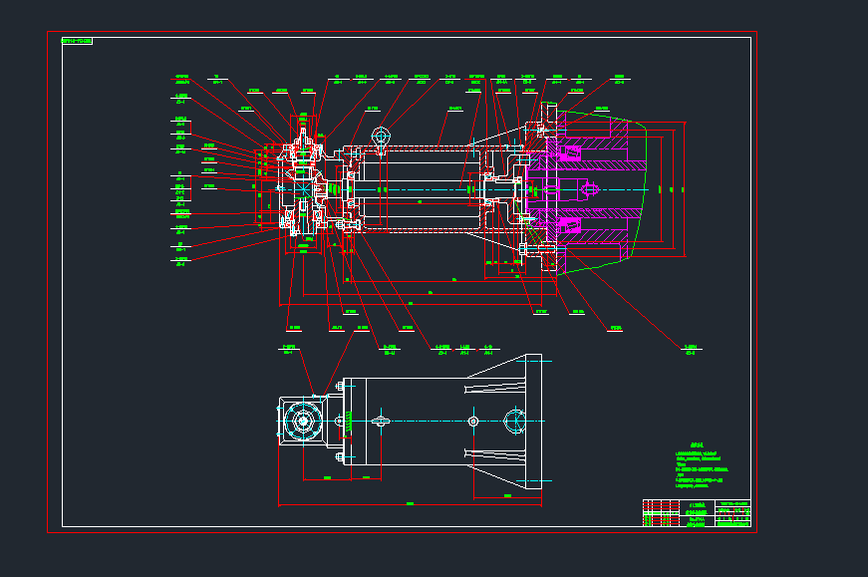Click the top-left part callout label of the upper view
Screen dimensions: 868x577
click(182, 79)
